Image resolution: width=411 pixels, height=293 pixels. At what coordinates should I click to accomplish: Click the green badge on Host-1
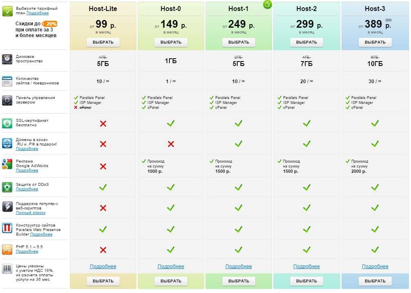pos(267,5)
